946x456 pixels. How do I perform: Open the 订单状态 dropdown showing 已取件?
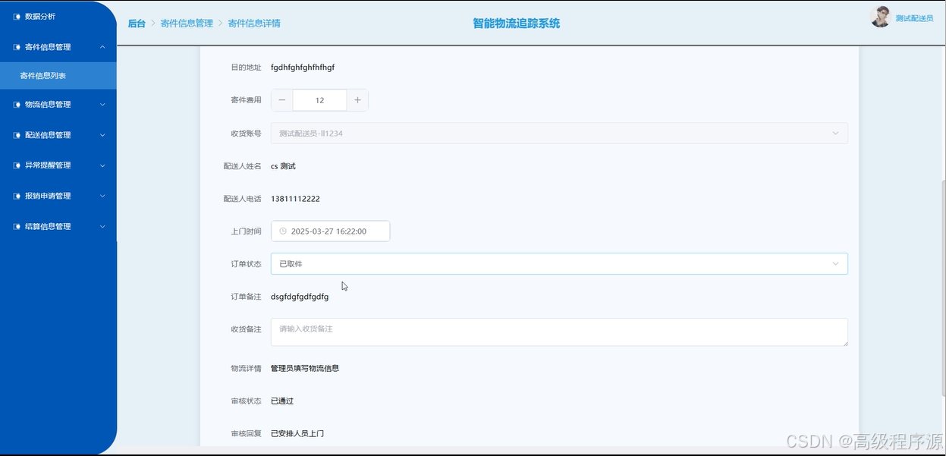click(559, 264)
